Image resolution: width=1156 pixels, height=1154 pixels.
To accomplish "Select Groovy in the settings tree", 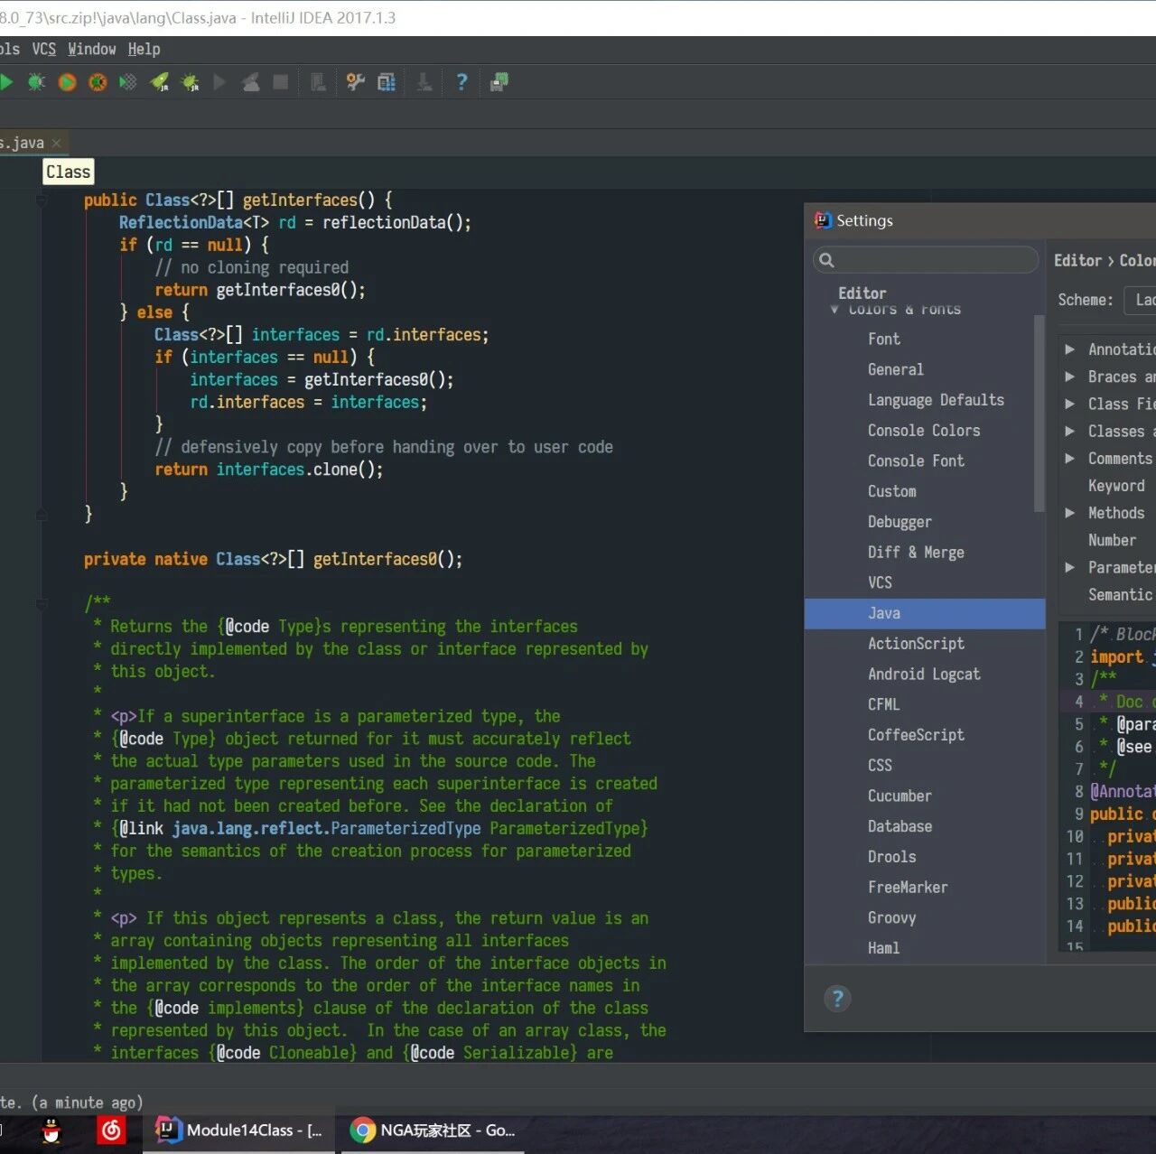I will [891, 917].
